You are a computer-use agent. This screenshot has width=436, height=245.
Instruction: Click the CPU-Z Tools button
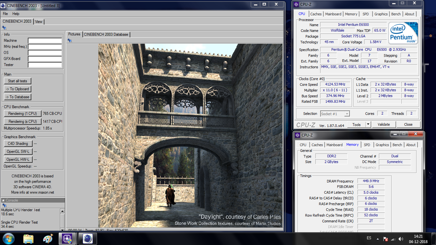point(357,124)
